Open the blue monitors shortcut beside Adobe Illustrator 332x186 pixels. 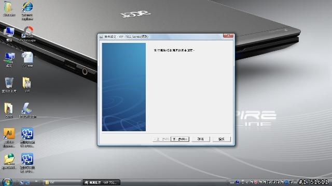click(27, 137)
